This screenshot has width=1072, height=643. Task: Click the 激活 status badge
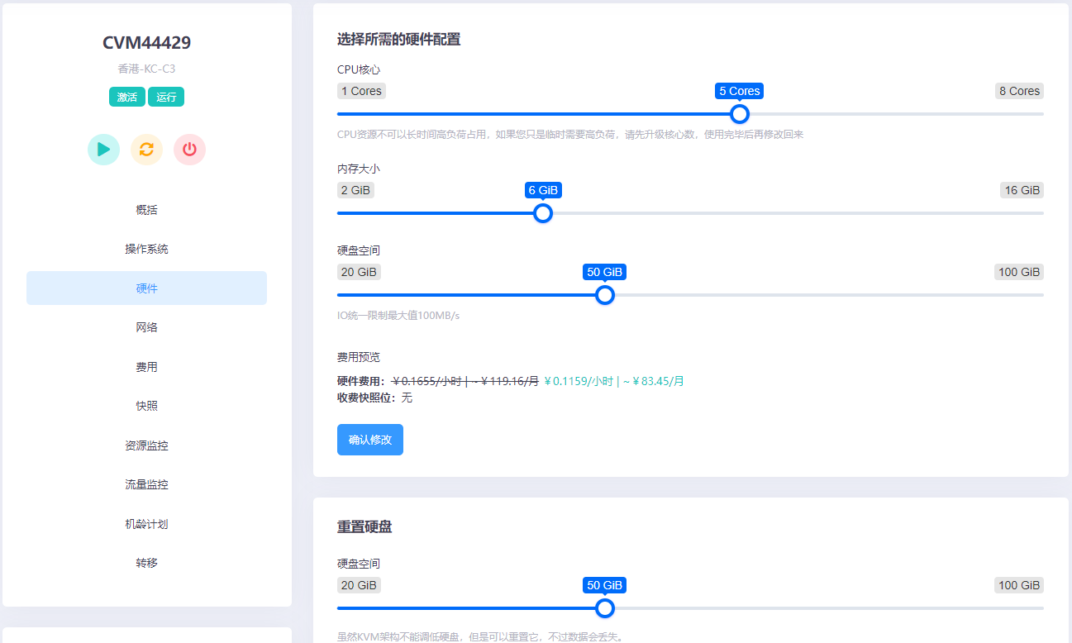click(x=126, y=97)
